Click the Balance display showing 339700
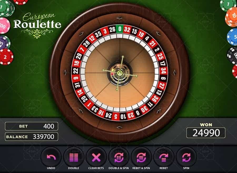The width and height of the screenshot is (237, 173). point(31,137)
